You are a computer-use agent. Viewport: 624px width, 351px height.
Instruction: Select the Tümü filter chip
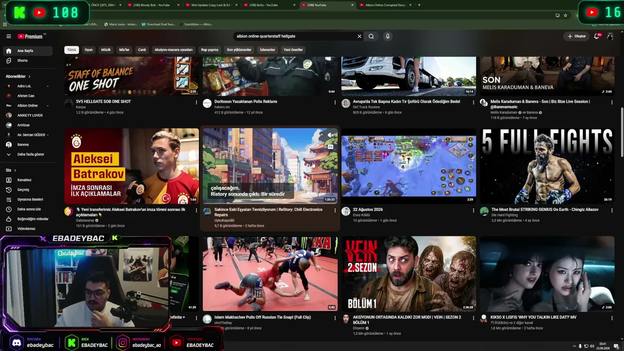tap(72, 50)
